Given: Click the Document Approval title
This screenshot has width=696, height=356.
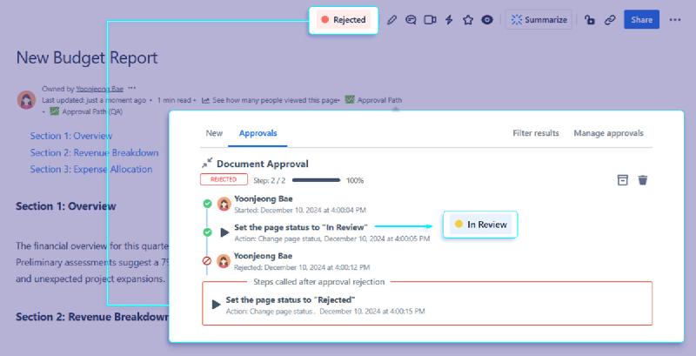Looking at the screenshot, I should (263, 164).
